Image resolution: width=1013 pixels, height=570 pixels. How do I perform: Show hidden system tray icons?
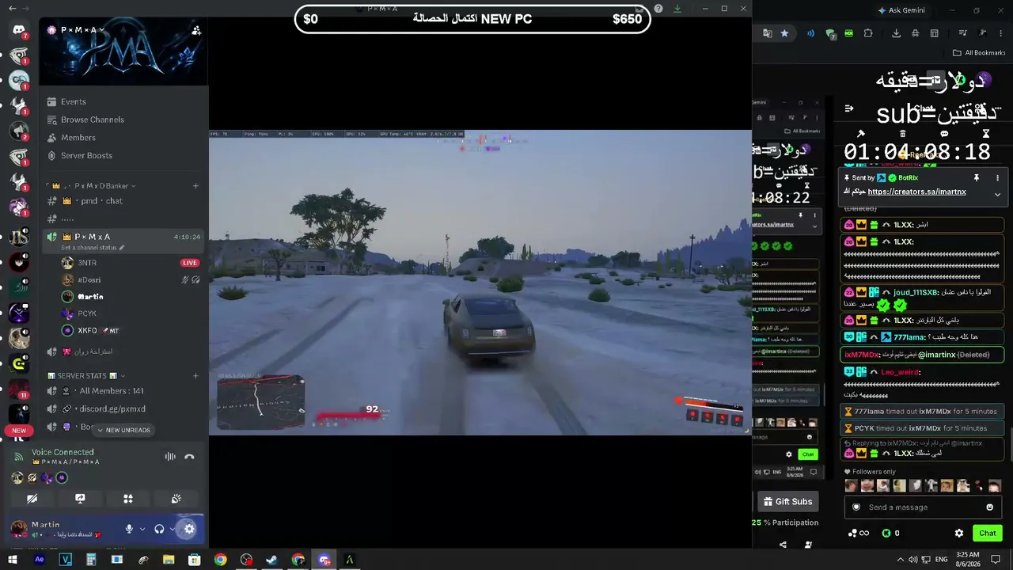coord(900,560)
